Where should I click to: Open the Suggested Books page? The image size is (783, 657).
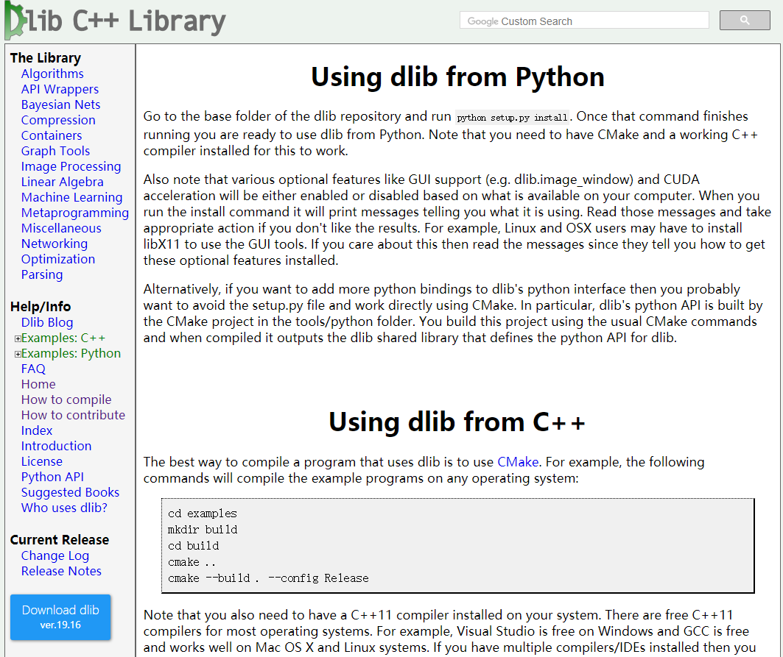70,492
